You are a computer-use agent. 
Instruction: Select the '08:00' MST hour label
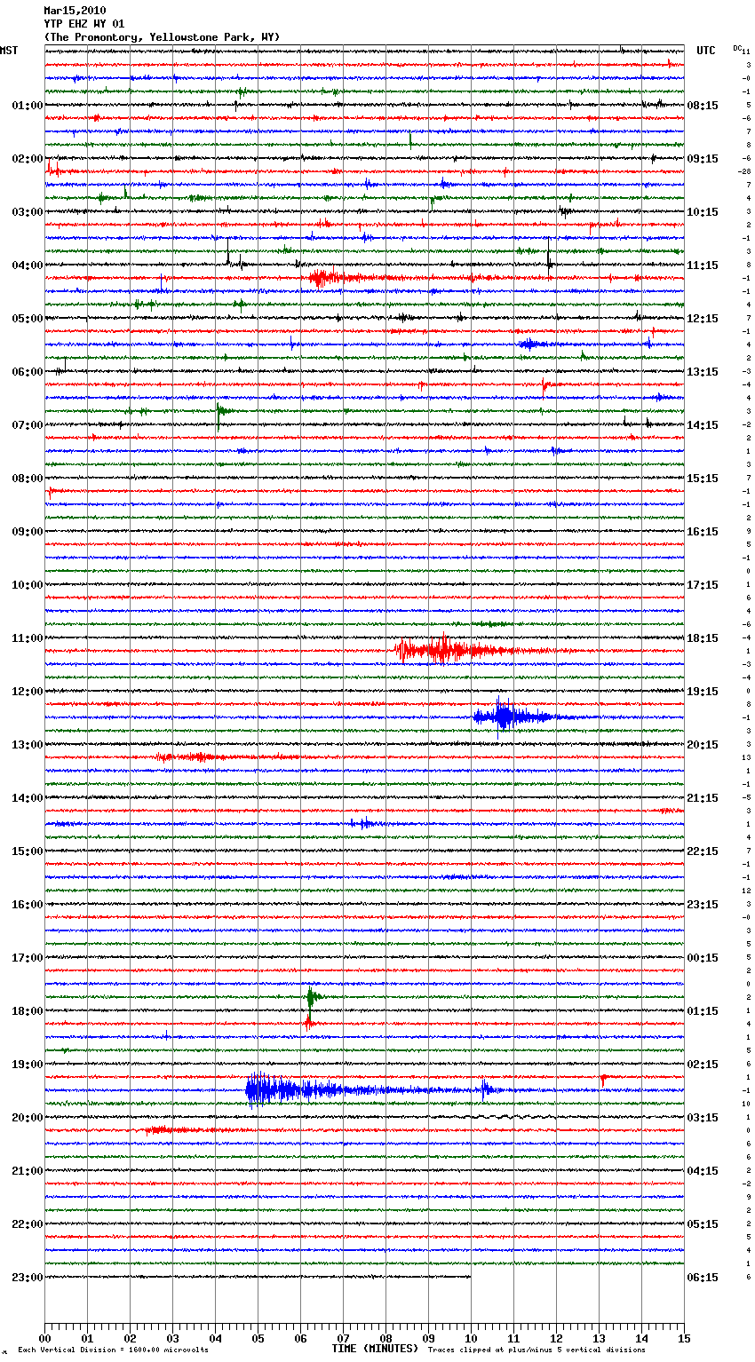coord(28,478)
